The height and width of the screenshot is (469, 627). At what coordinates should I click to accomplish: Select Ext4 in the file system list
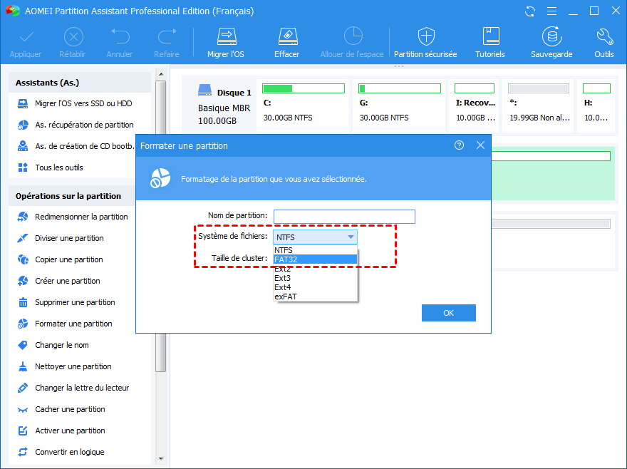(315, 287)
